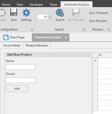Open the Reviews group dialog launcher
This screenshot has height=114, width=112.
108,29
